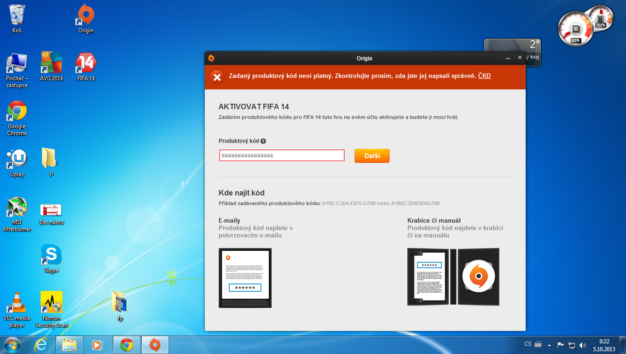Open the FIFA 14 desktop shortcut
This screenshot has height=354, width=626.
click(x=86, y=67)
